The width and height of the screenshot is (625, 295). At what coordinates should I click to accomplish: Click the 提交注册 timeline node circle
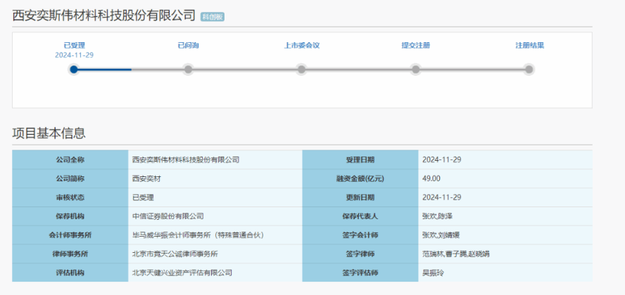point(415,69)
